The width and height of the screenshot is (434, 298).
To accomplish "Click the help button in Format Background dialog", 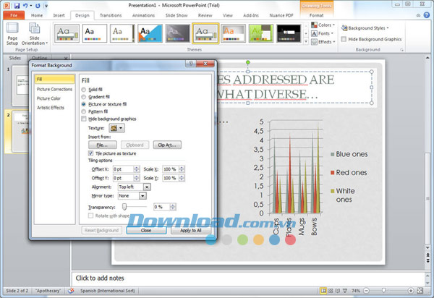I will pyautogui.click(x=190, y=64).
